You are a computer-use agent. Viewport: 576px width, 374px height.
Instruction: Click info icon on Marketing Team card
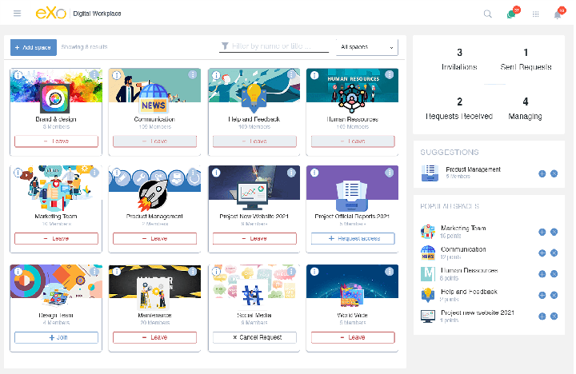[18, 173]
